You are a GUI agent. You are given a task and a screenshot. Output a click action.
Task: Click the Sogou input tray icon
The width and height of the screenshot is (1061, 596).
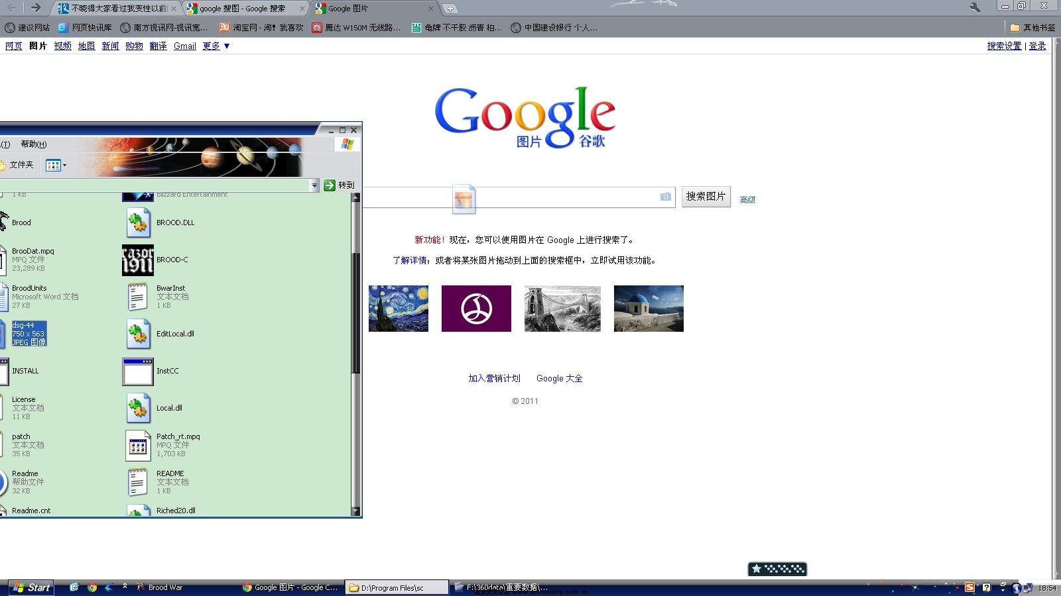(969, 587)
